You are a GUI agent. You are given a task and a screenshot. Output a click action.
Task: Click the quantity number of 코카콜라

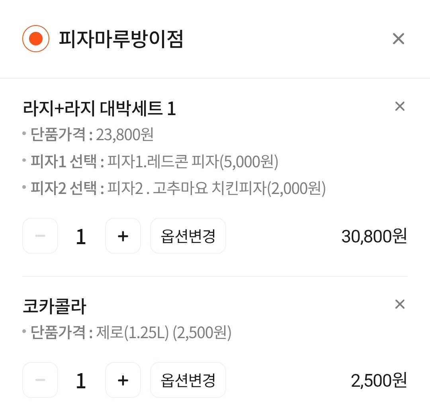pos(81,380)
